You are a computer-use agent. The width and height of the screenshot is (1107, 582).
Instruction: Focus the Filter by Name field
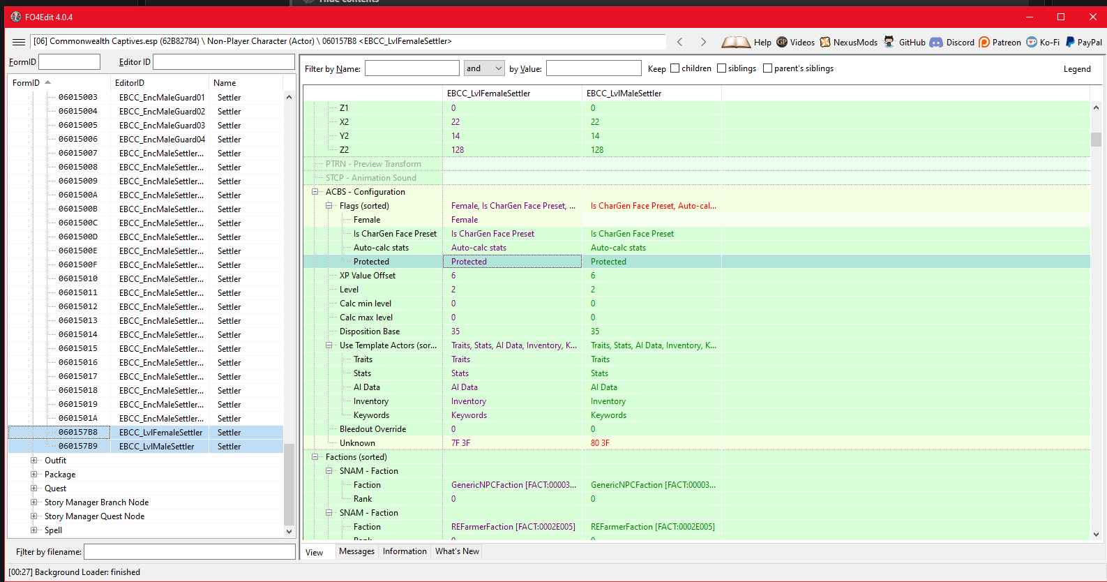point(412,68)
